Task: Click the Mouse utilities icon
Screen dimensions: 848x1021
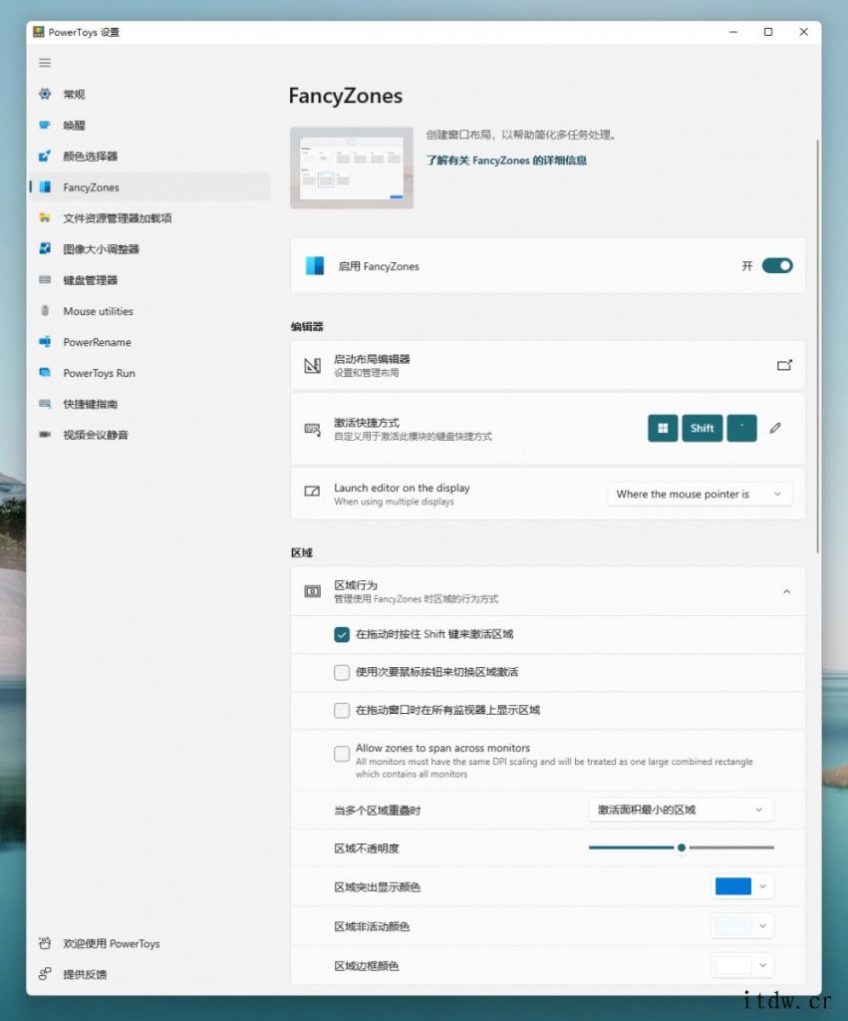Action: click(x=45, y=311)
